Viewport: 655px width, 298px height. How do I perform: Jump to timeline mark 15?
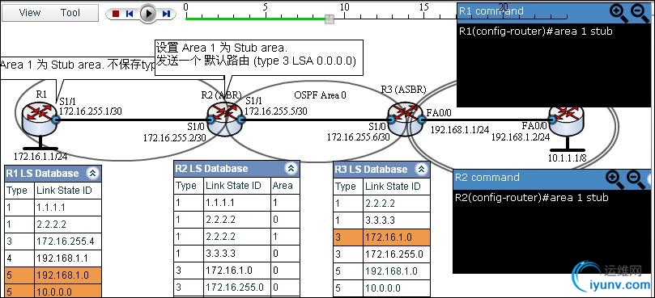pyautogui.click(x=424, y=6)
